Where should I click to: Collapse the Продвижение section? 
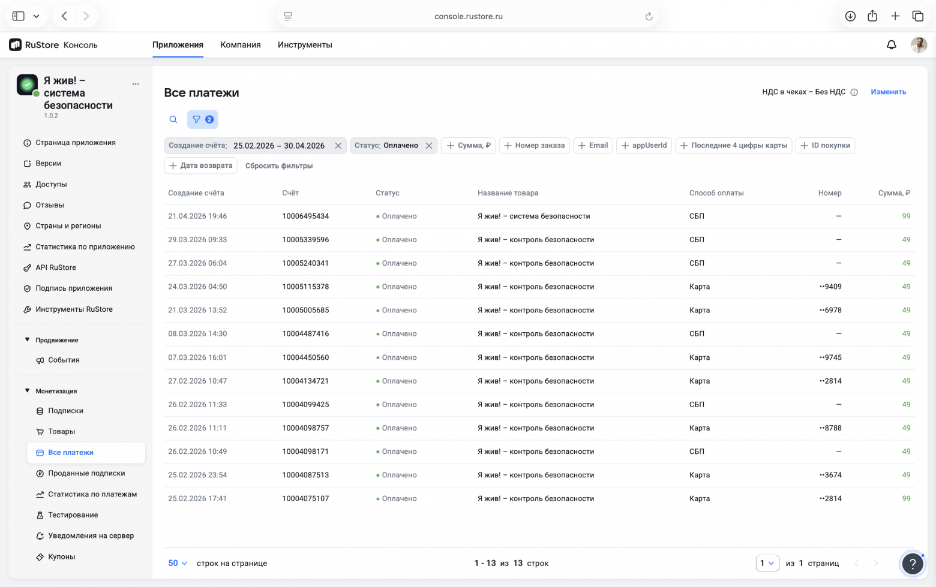tap(27, 340)
